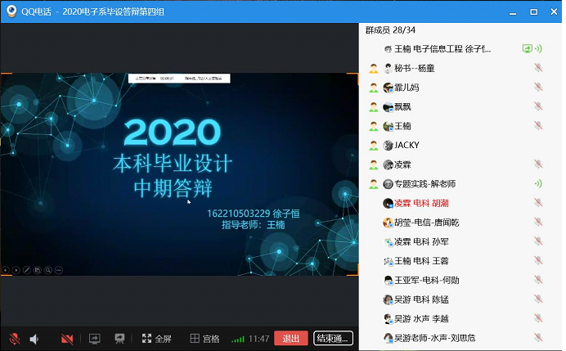Open the presentation demo icon
The width and height of the screenshot is (566, 351).
[119, 339]
